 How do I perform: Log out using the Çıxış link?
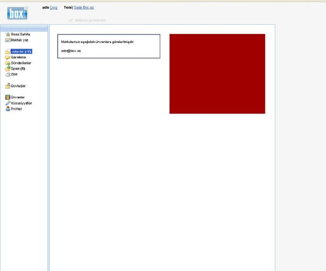(53, 8)
